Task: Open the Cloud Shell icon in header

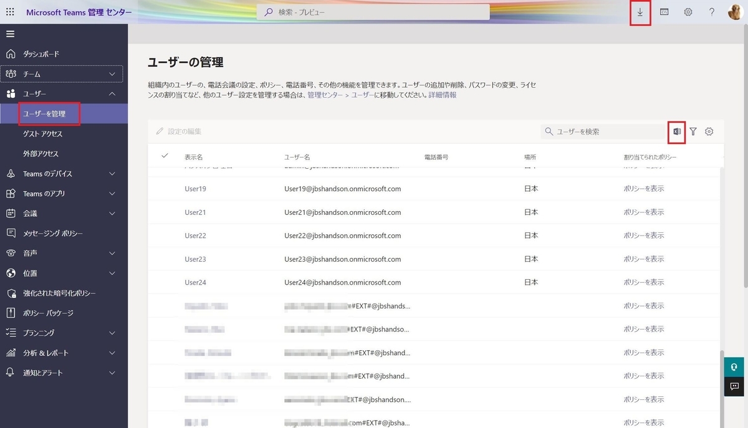Action: click(664, 12)
